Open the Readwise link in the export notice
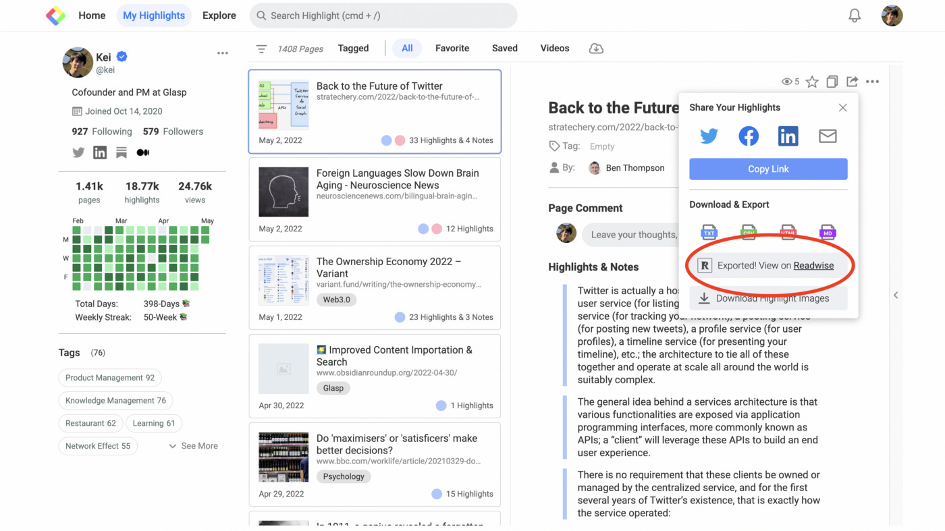Image resolution: width=945 pixels, height=531 pixels. pos(813,265)
